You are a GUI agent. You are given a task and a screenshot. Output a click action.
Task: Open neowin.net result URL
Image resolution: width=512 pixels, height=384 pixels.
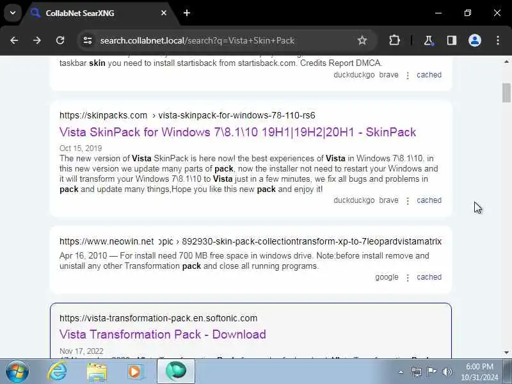coord(250,241)
